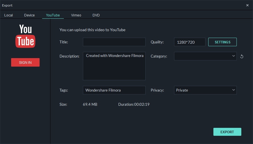Image resolution: width=253 pixels, height=144 pixels.
Task: Click the reset arrow beside Category
Action: pyautogui.click(x=242, y=56)
